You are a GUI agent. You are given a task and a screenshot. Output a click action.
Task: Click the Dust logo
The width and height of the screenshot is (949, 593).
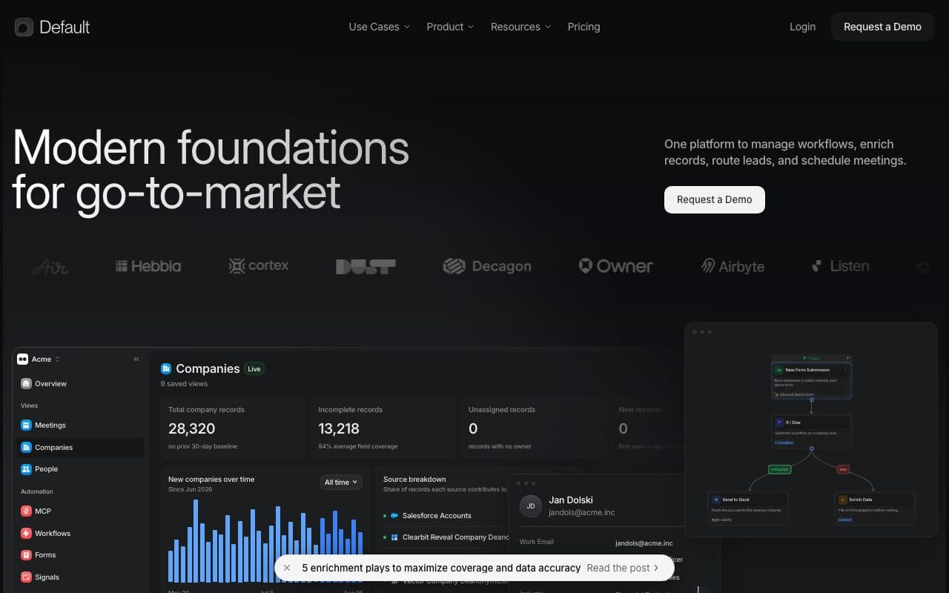(366, 266)
